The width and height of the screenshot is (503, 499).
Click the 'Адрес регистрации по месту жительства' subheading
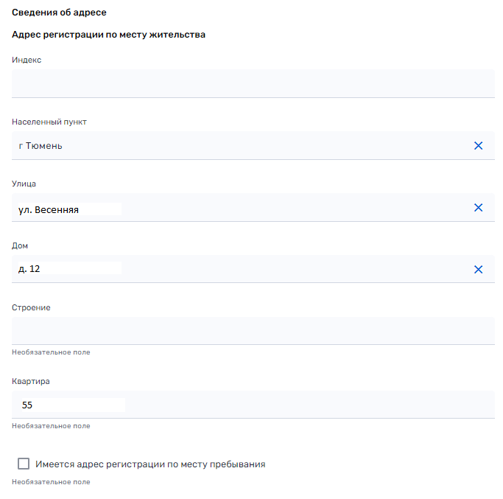pos(108,35)
